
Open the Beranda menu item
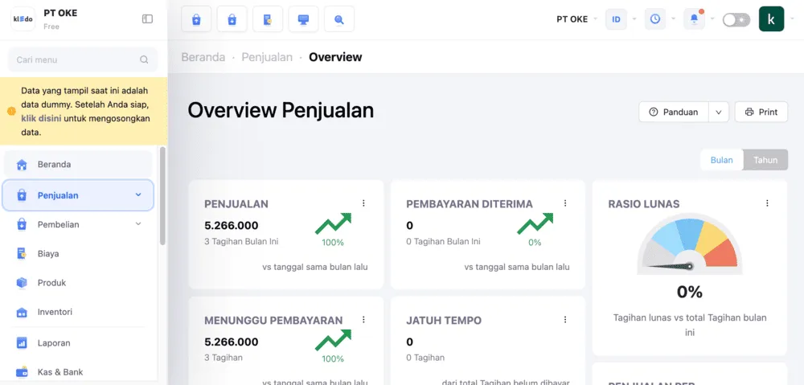pos(78,165)
